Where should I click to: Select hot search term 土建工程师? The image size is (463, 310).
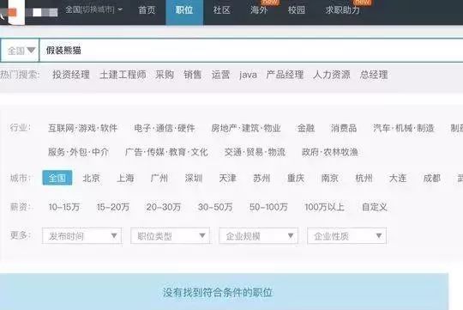pos(123,75)
